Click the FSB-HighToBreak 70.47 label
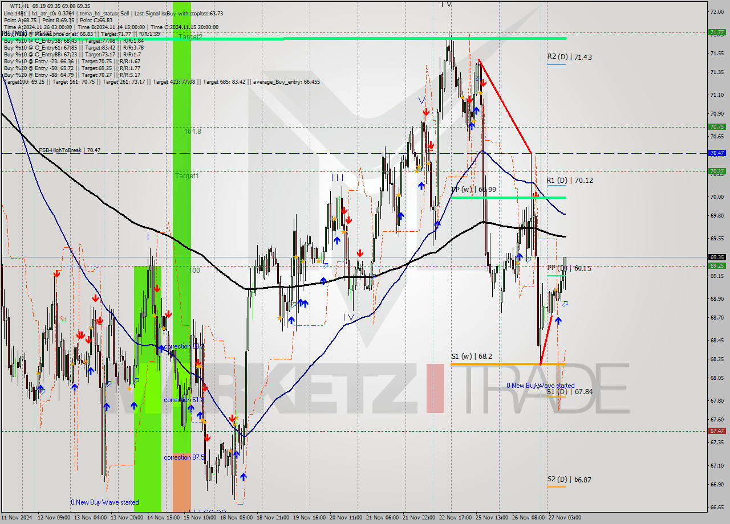 (70, 150)
